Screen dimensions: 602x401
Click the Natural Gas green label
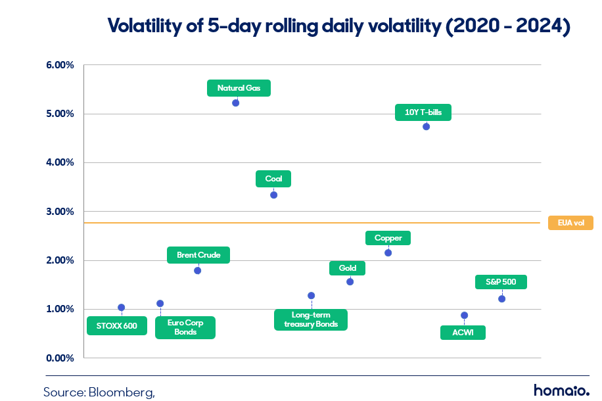tap(239, 88)
